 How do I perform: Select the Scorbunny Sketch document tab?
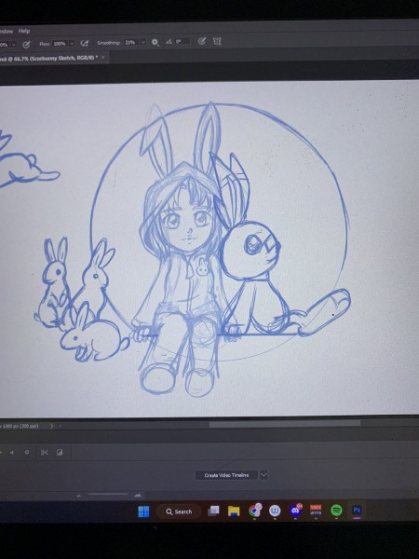(48, 58)
